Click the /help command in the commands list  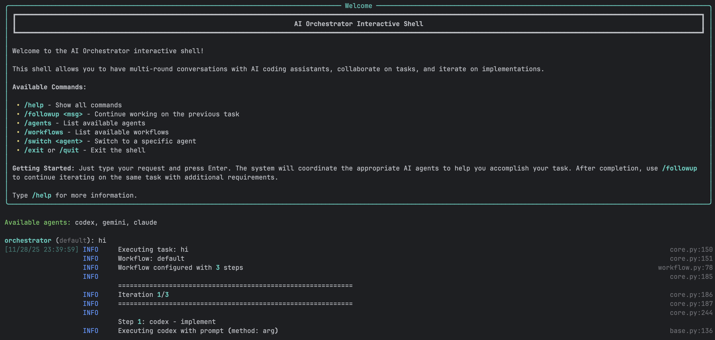(34, 105)
